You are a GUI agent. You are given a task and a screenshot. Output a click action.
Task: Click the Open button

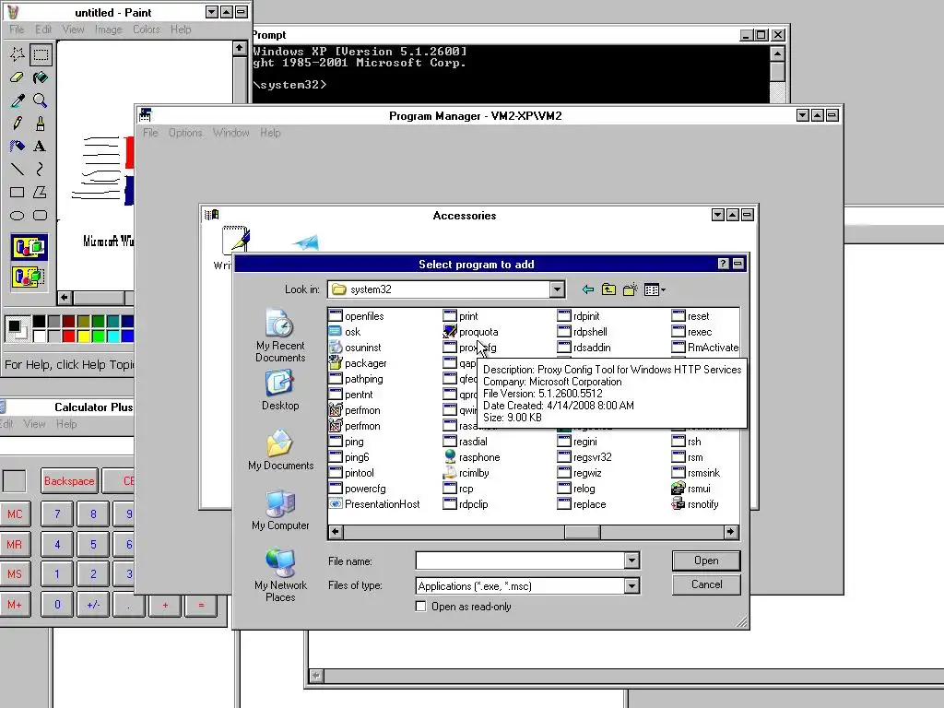coord(706,560)
